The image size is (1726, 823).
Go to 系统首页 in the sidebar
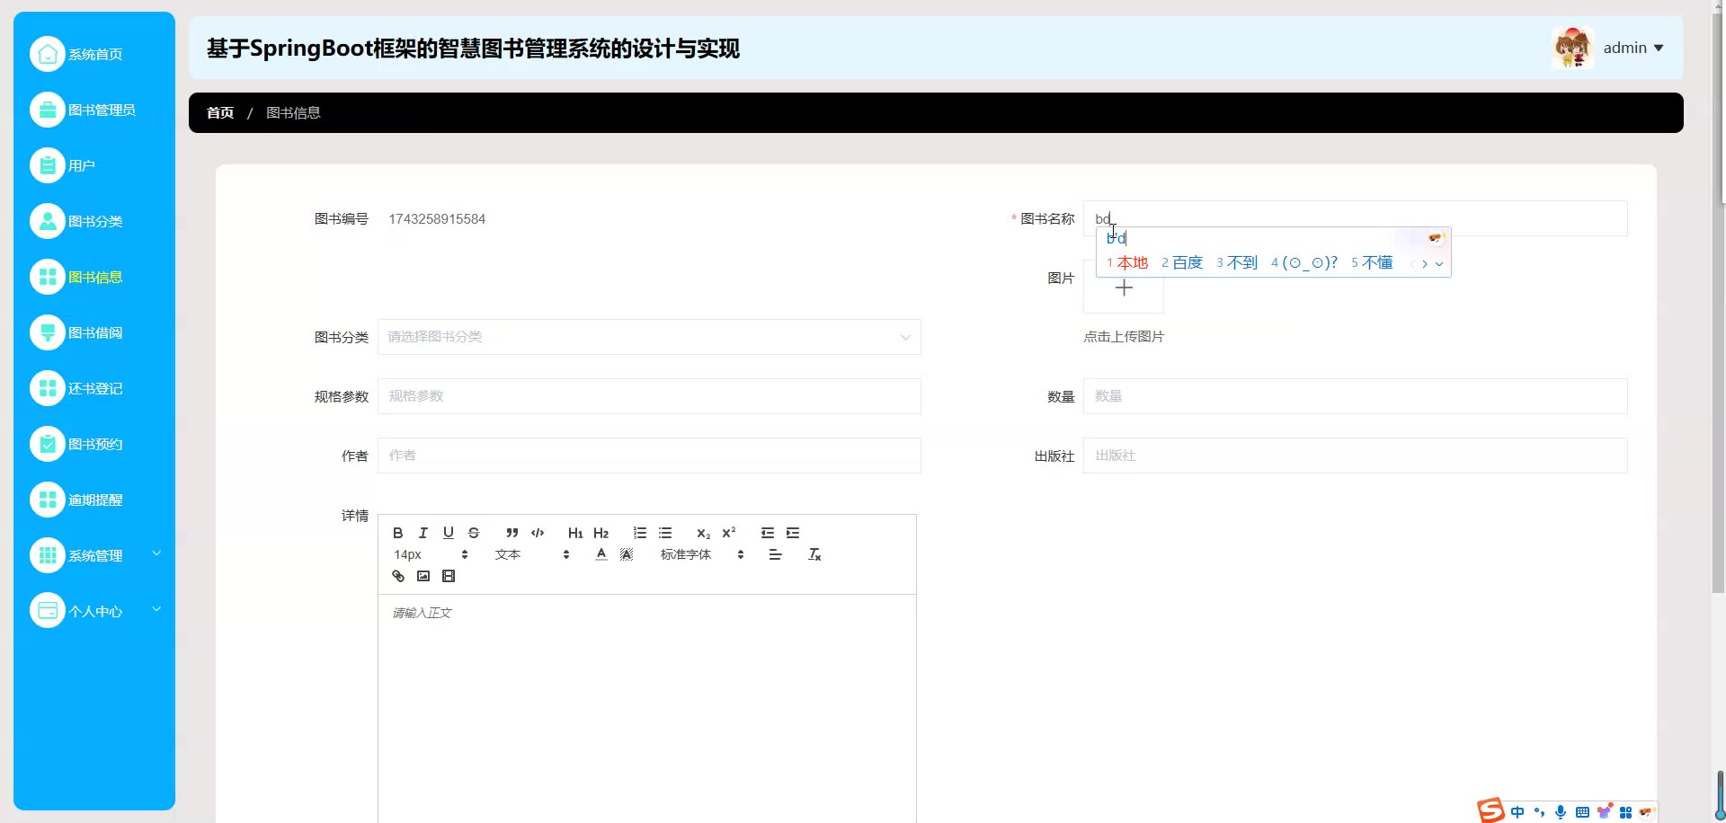pos(94,54)
